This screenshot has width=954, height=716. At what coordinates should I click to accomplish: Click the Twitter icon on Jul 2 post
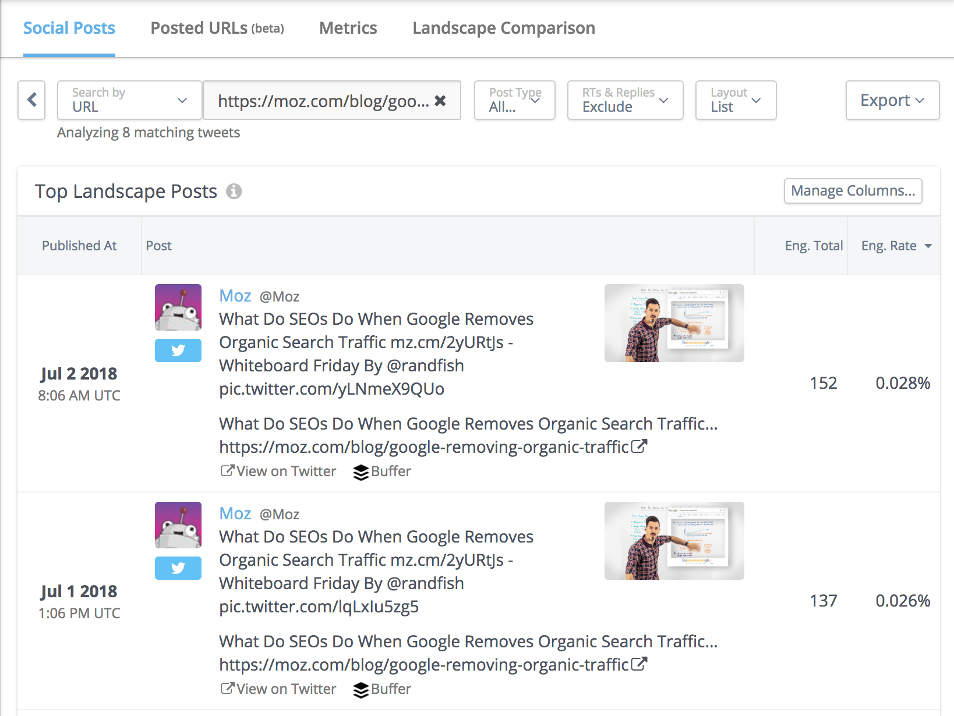tap(178, 350)
